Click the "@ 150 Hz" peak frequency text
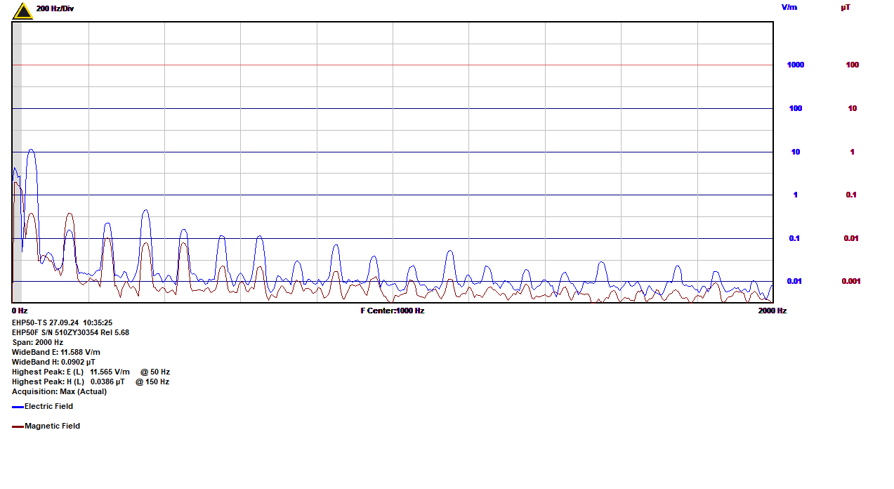Image resolution: width=894 pixels, height=489 pixels. point(152,382)
